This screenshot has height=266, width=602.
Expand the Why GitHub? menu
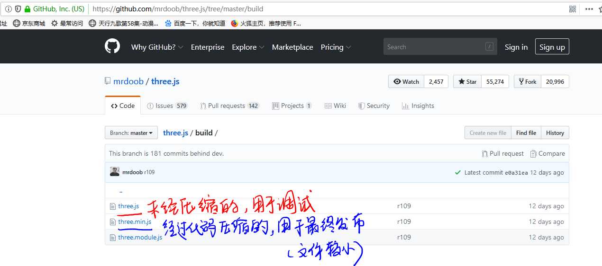[x=157, y=47]
